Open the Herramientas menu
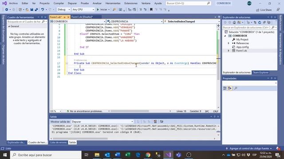This screenshot has width=284, height=159. pos(113,3)
